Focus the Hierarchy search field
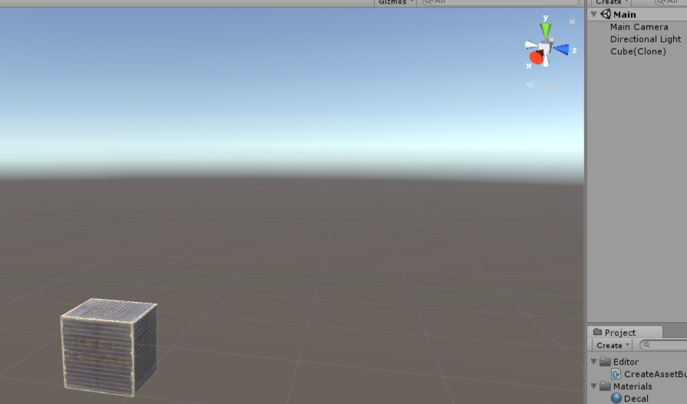 pos(671,2)
